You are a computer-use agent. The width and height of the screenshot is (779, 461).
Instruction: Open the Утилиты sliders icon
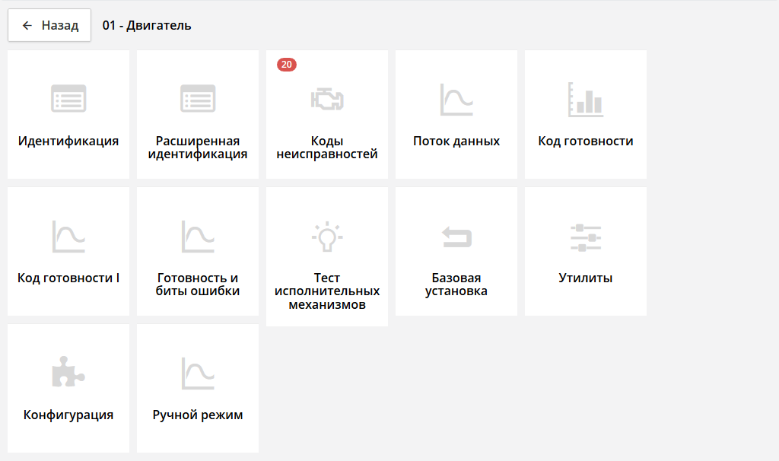click(586, 237)
